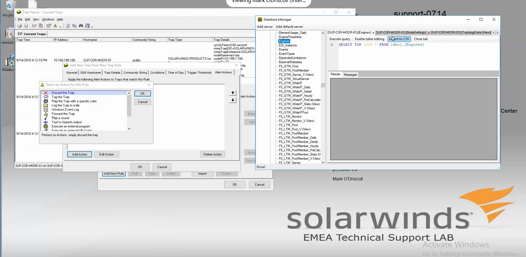Click the refresh icon in Trap Viewer toolbar

(68, 26)
